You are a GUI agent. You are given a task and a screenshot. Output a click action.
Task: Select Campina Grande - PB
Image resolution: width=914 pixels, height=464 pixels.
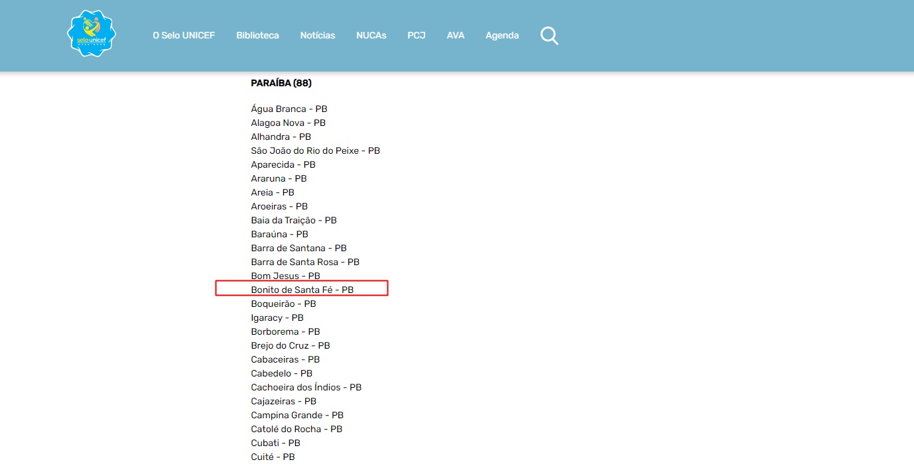[x=297, y=416]
